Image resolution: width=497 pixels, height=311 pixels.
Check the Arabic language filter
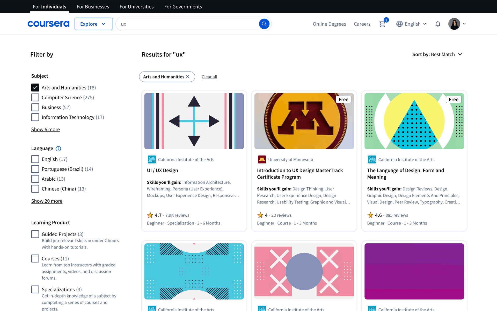point(35,179)
